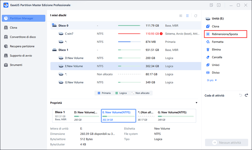This screenshot has width=252, height=150.
Task: Select the G:New Volume partition row
Action: point(126,82)
